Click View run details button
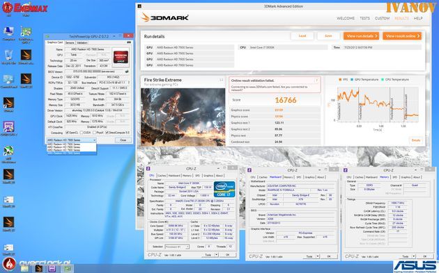The width and height of the screenshot is (439, 273). pyautogui.click(x=361, y=36)
